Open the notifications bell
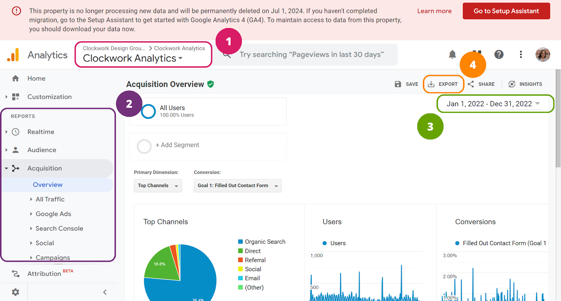The width and height of the screenshot is (561, 301). pos(452,54)
